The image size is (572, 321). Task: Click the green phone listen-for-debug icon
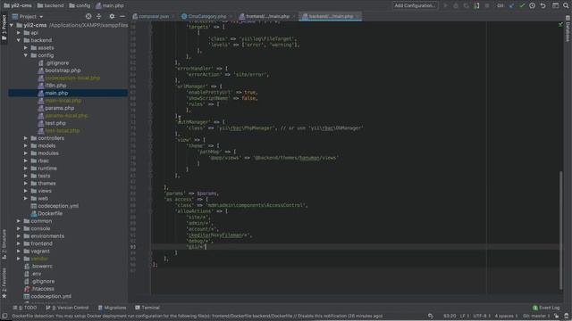(476, 5)
